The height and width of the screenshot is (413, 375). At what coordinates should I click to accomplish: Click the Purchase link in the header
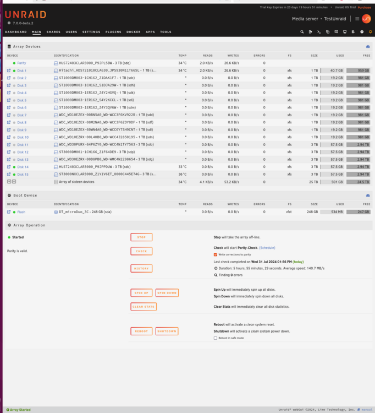[364, 7]
